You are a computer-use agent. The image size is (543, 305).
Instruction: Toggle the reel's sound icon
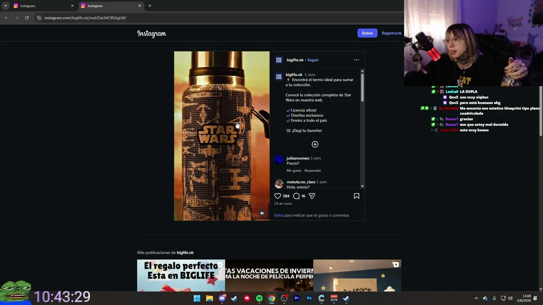[262, 213]
